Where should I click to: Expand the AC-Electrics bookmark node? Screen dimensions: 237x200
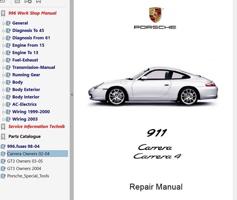tap(3, 105)
